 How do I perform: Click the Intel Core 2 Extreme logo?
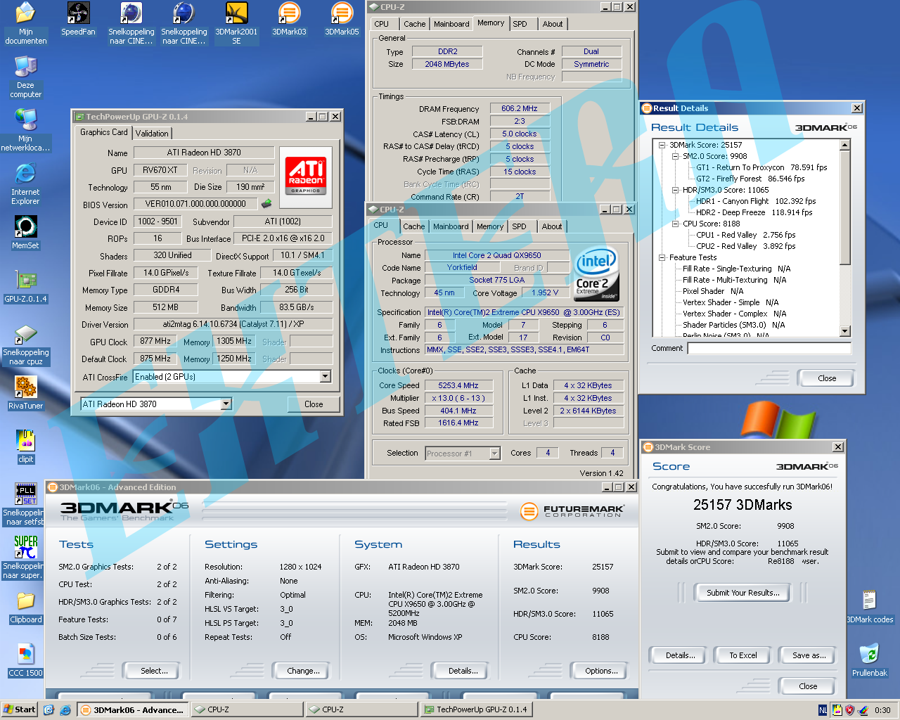pyautogui.click(x=596, y=274)
